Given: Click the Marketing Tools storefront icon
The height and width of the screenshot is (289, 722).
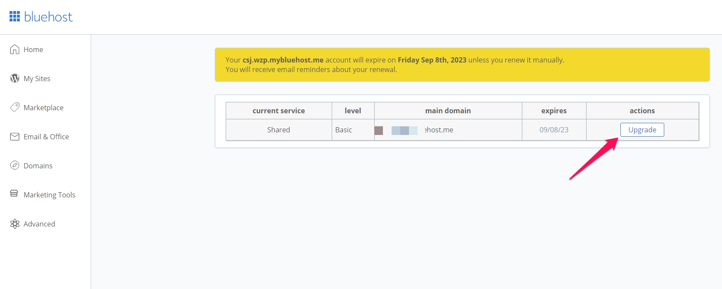Looking at the screenshot, I should tap(14, 194).
